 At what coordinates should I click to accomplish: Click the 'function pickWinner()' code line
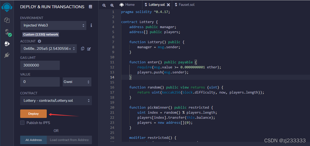click(171, 108)
